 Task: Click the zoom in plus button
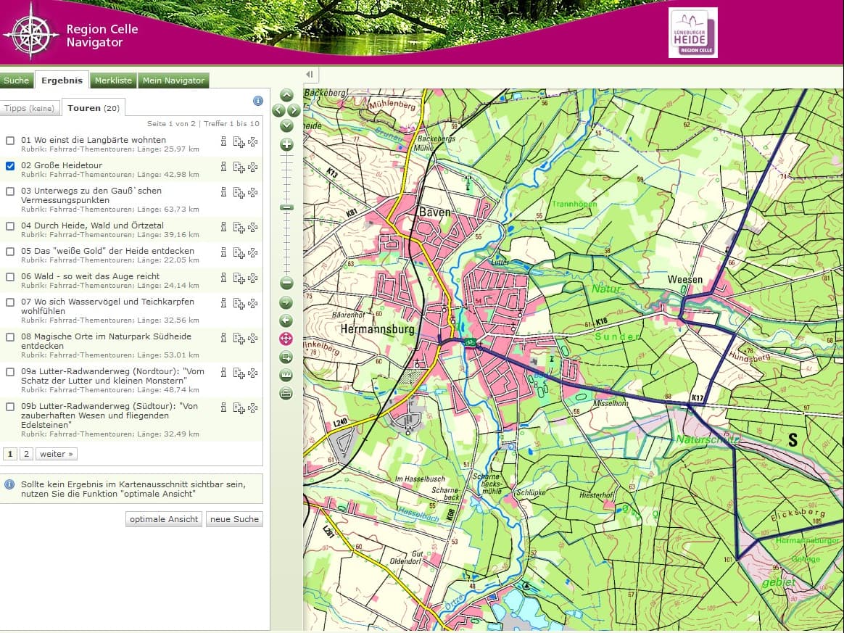click(x=286, y=144)
